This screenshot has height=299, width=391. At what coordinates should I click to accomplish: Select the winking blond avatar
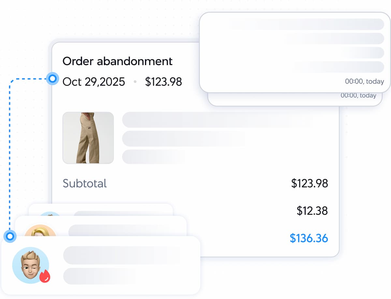click(x=31, y=265)
